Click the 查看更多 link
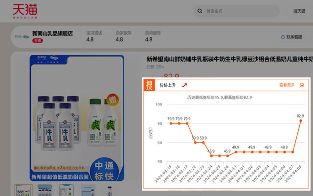The image size is (313, 196). (x=287, y=85)
